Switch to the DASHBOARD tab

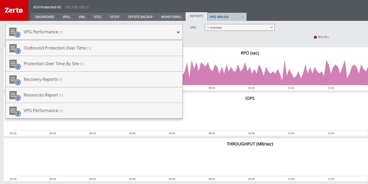coord(45,17)
